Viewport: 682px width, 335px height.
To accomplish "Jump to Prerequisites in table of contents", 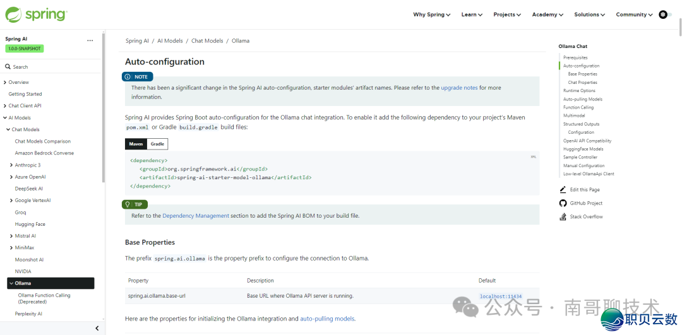I will click(575, 57).
